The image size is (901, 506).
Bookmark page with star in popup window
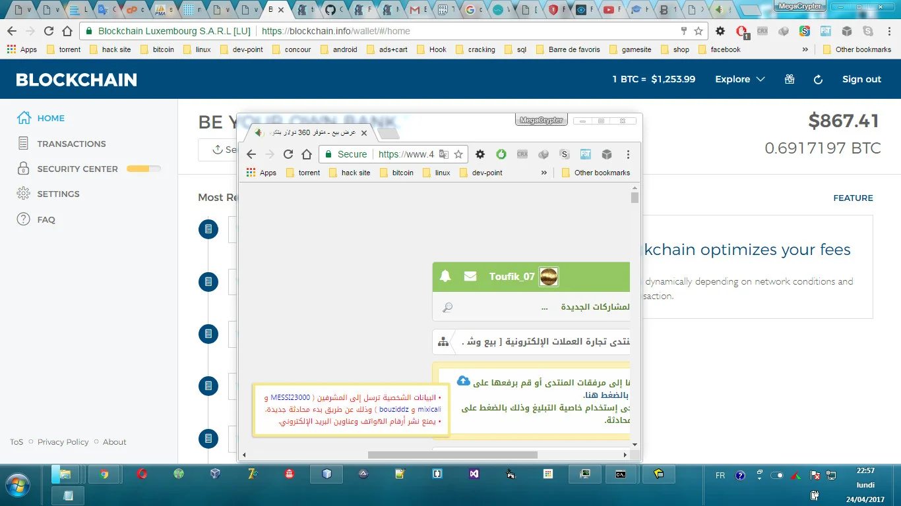[458, 154]
